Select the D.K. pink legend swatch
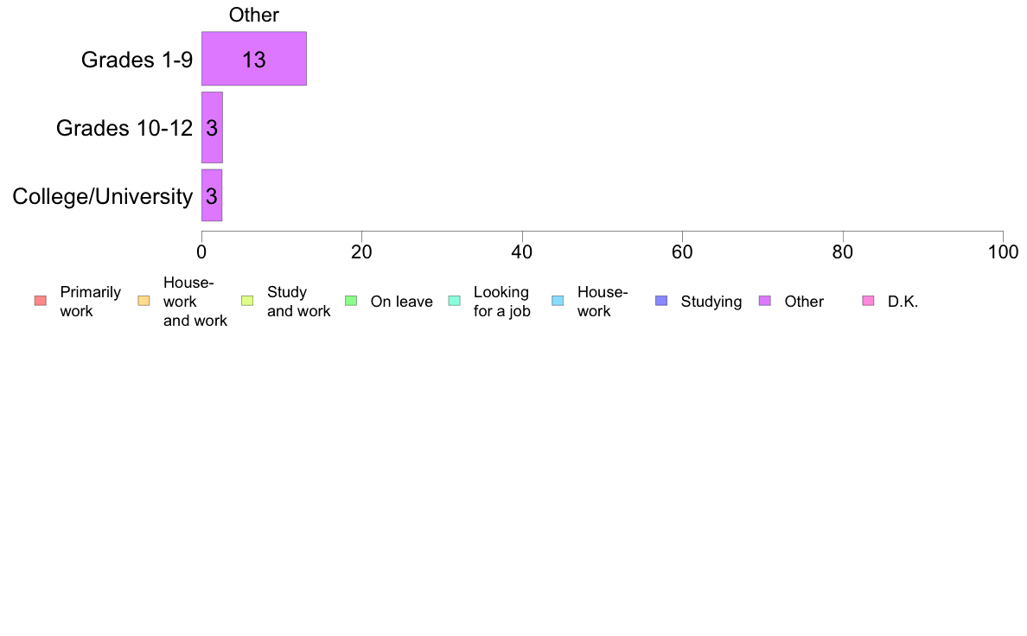The image size is (1027, 636). [869, 302]
